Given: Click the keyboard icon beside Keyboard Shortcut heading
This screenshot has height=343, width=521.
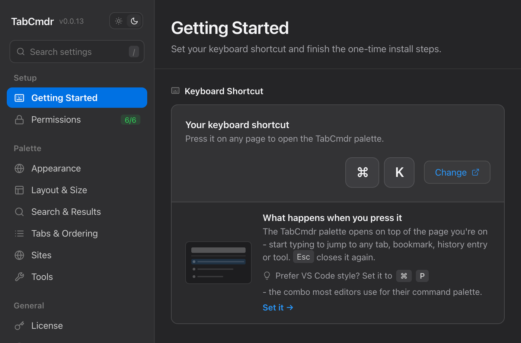Looking at the screenshot, I should pyautogui.click(x=175, y=91).
